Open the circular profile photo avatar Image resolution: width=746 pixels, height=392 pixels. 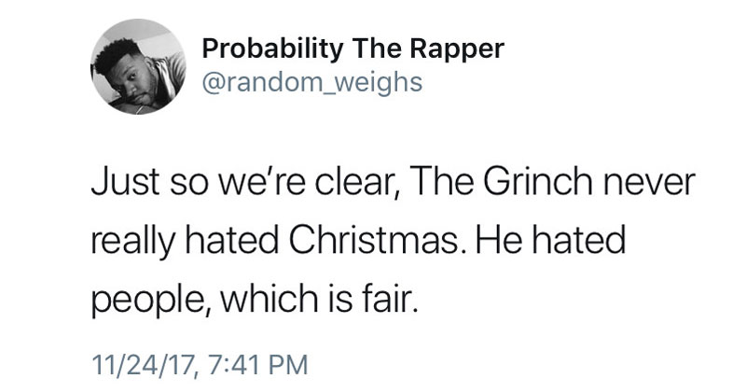138,66
